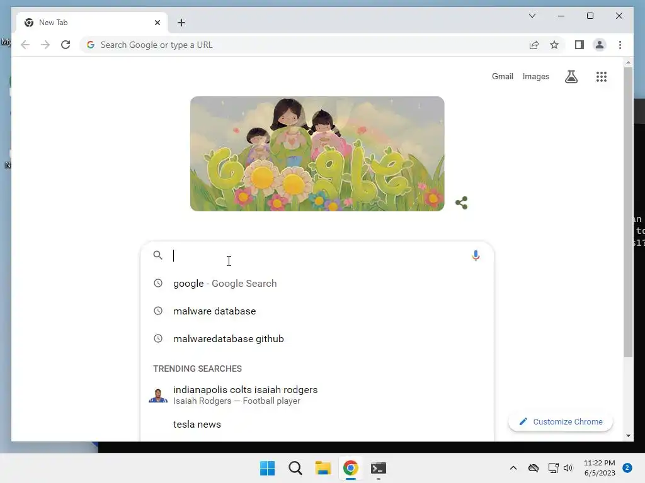
Task: Open the Google Doodle image
Action: (317, 153)
